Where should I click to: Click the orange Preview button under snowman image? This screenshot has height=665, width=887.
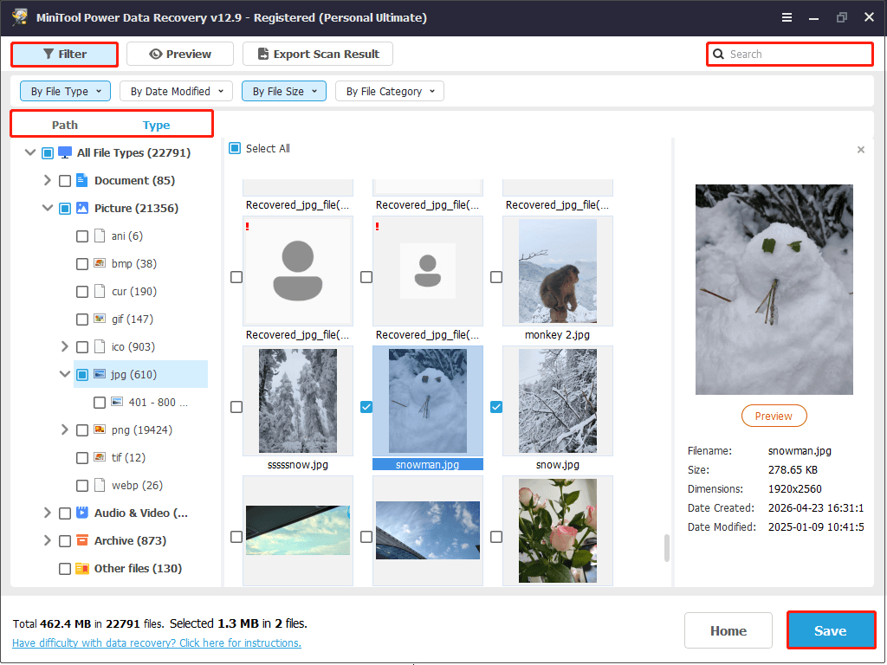[774, 416]
